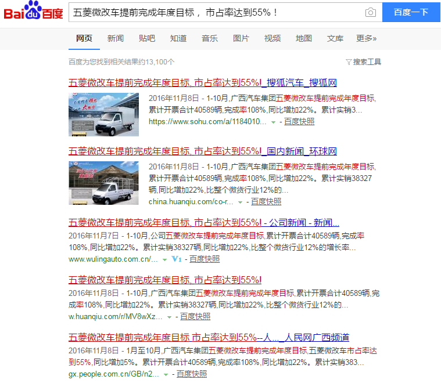Open 搜索工具 search tools
The height and width of the screenshot is (387, 441).
[367, 62]
